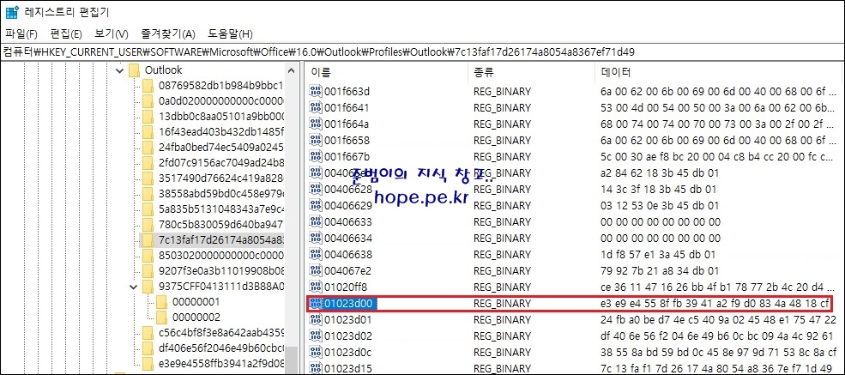Click tree pane scroll up arrow

click(x=292, y=70)
